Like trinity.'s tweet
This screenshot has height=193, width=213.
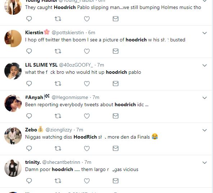click(x=87, y=181)
